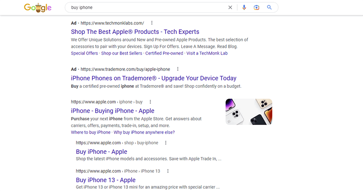The image size is (363, 191).
Task: Open 'iPhone Phones on Trademore®' ad title
Action: (x=153, y=78)
